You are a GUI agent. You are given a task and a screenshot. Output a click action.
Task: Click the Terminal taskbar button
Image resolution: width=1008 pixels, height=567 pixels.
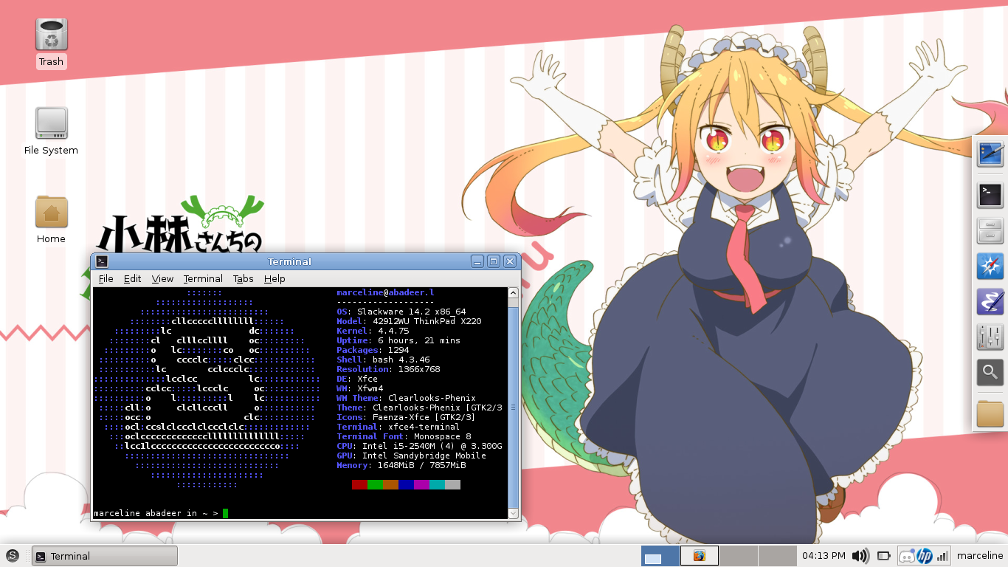[105, 556]
